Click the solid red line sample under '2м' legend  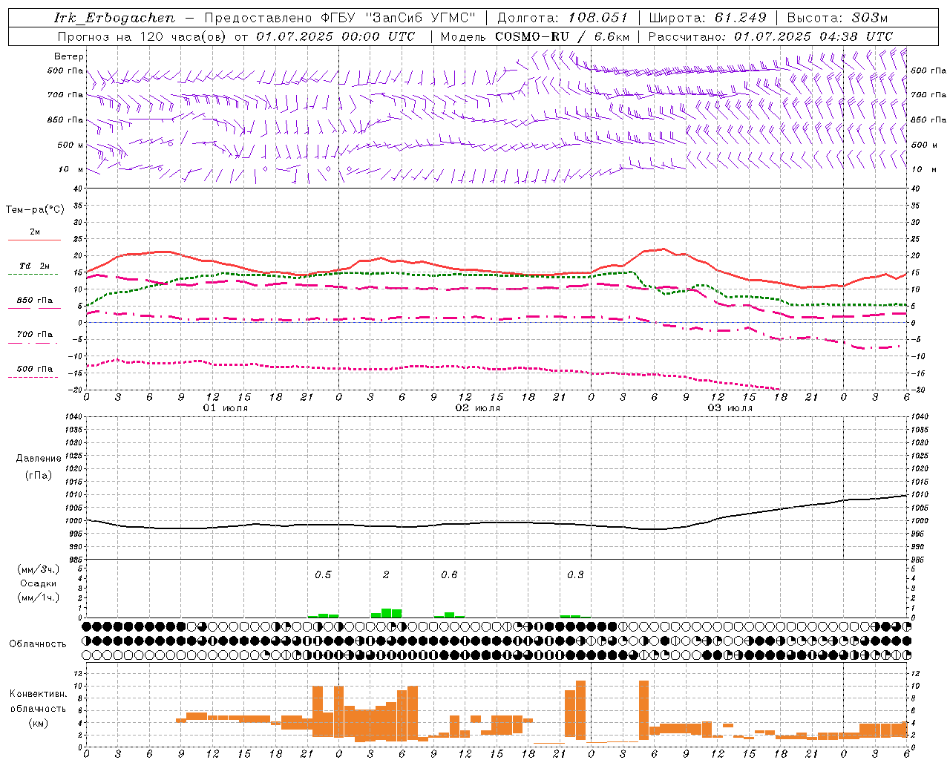pyautogui.click(x=34, y=240)
